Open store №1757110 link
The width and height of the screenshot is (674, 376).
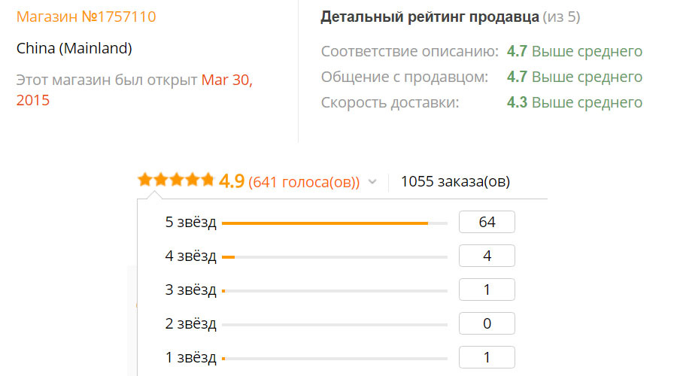point(87,17)
